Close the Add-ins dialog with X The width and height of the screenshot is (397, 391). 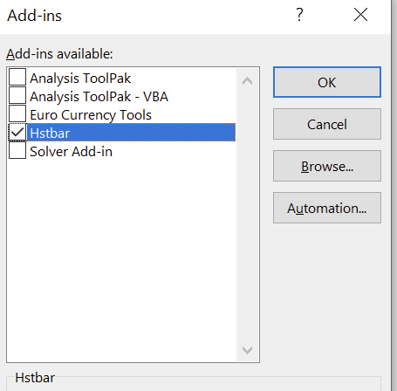(x=360, y=15)
